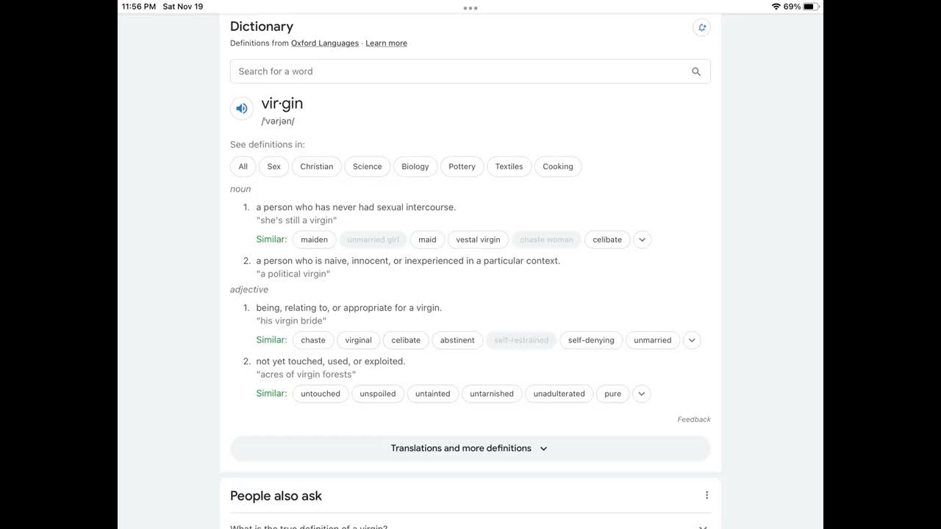Open the Oxford Languages link
Viewport: 941px width, 529px height.
click(x=325, y=43)
